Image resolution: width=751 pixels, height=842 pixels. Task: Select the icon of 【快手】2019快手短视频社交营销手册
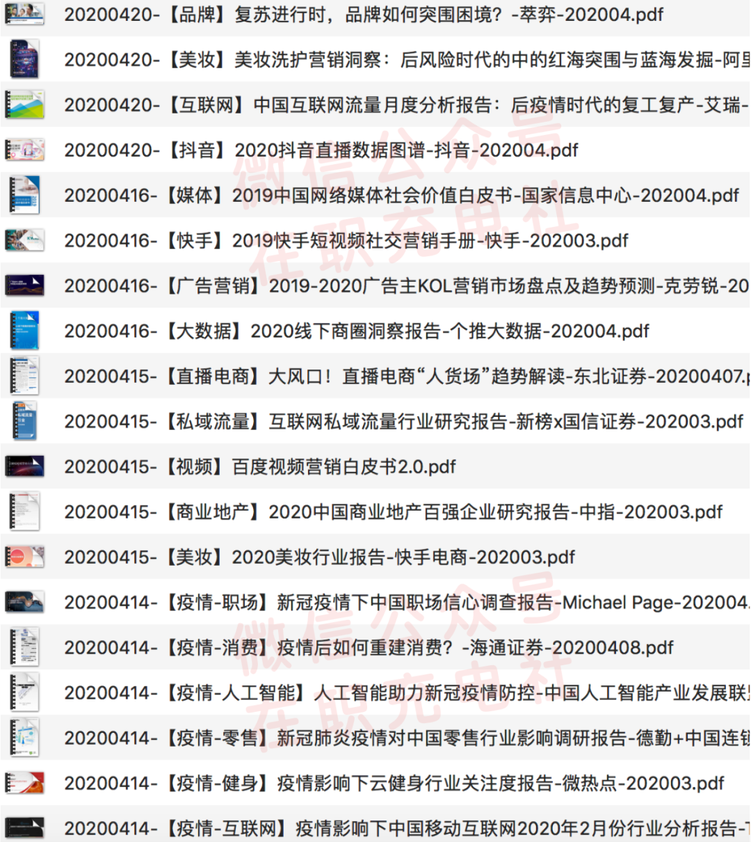[x=24, y=240]
